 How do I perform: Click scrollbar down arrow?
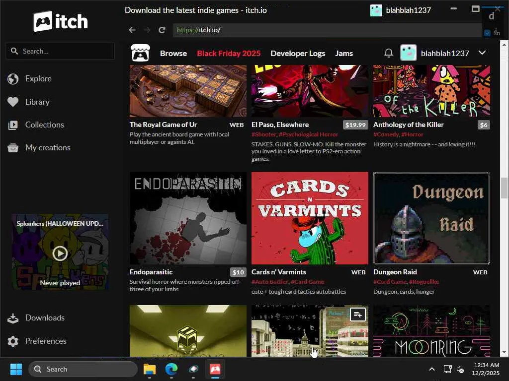click(x=504, y=352)
